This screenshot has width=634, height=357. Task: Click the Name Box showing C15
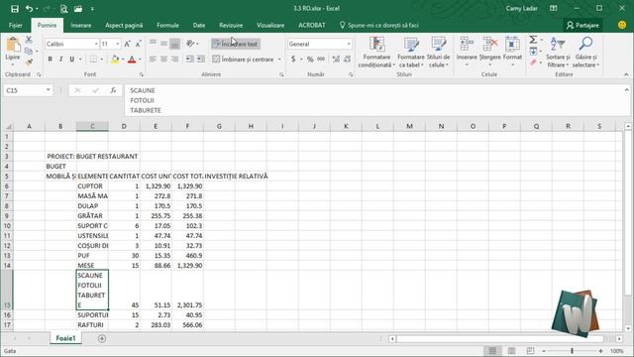click(28, 90)
